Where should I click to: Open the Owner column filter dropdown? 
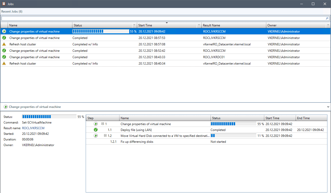[328, 25]
